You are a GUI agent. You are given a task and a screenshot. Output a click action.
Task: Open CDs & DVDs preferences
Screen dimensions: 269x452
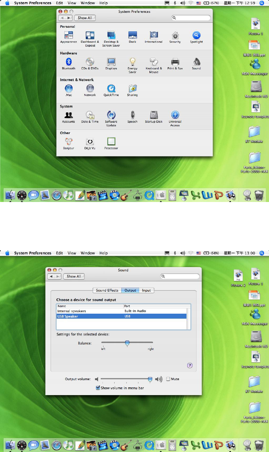point(90,64)
